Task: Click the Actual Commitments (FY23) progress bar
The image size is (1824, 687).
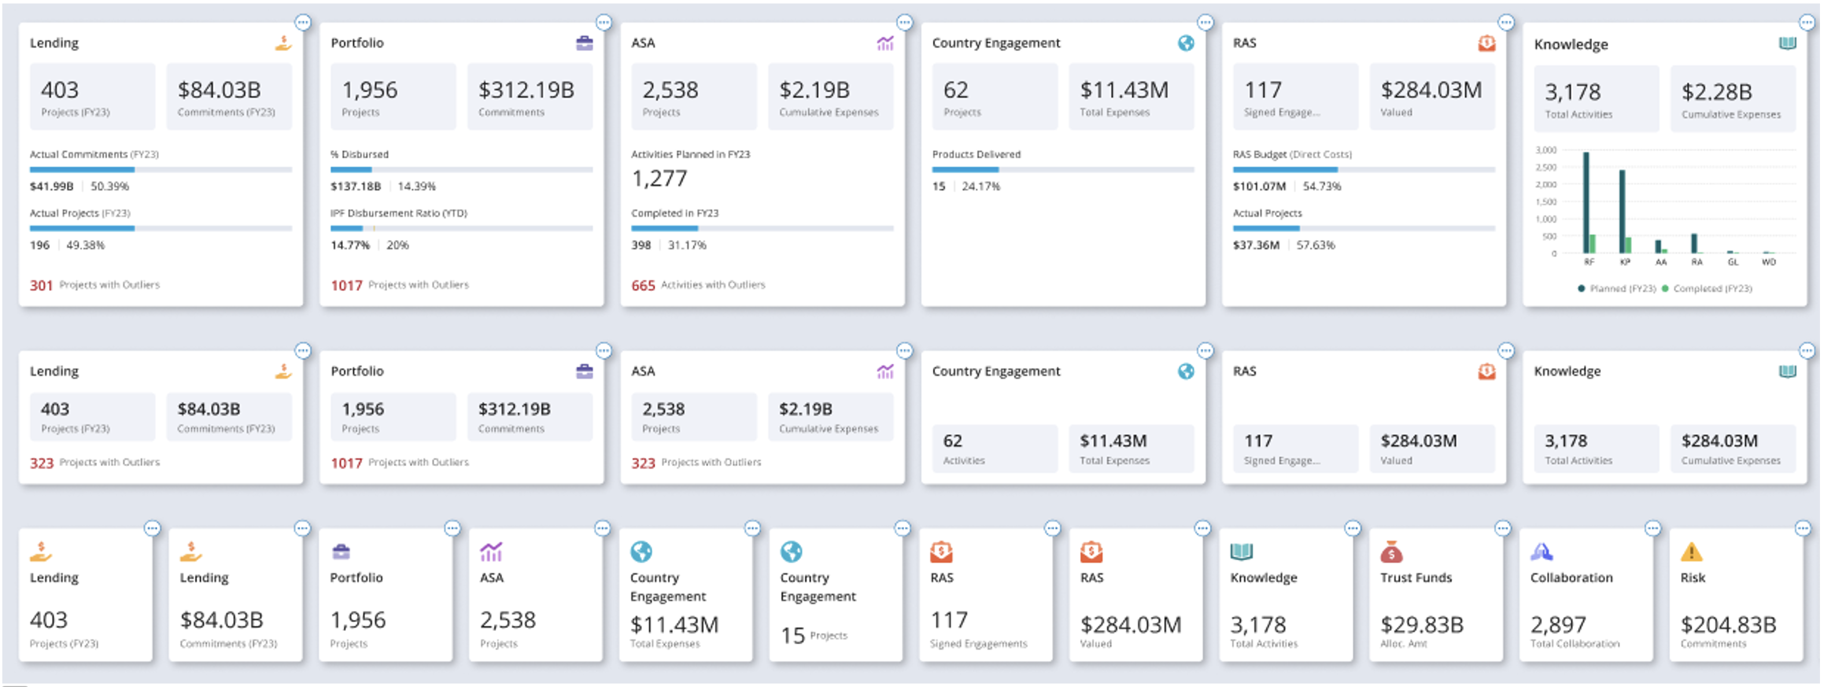Action: pyautogui.click(x=161, y=170)
